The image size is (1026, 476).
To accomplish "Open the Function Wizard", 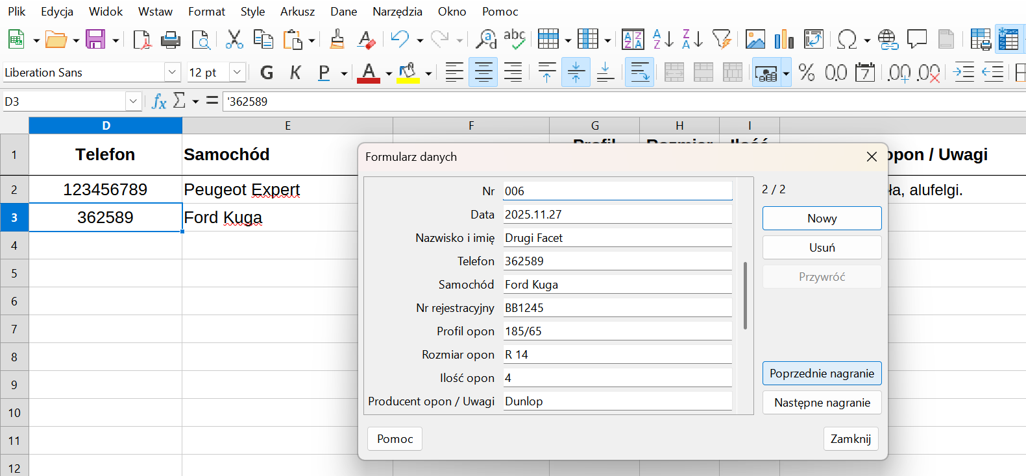I will [159, 101].
